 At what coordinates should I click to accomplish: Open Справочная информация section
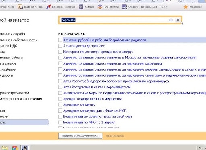click(139, 7)
